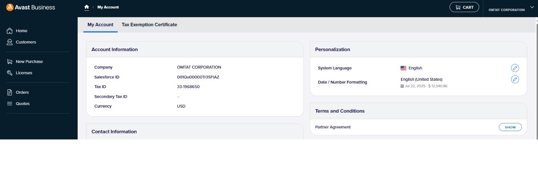538x188 pixels.
Task: Click the US flag language icon
Action: [x=403, y=68]
